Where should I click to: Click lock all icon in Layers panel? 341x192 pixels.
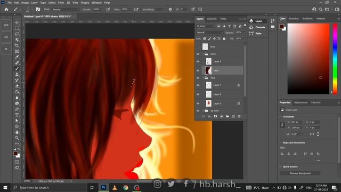click(224, 38)
